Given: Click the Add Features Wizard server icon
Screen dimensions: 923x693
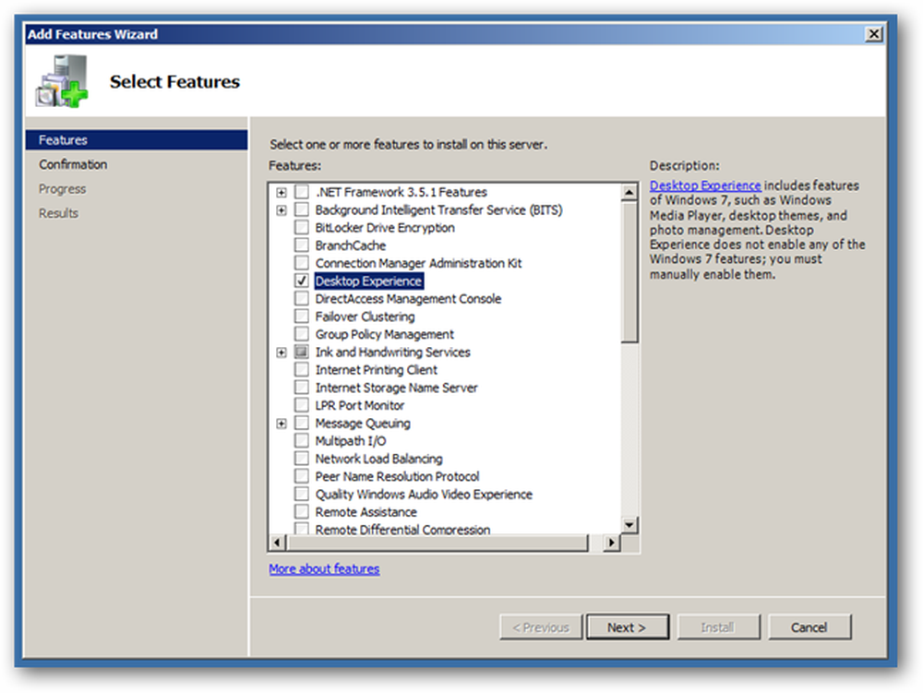Looking at the screenshot, I should coord(62,81).
